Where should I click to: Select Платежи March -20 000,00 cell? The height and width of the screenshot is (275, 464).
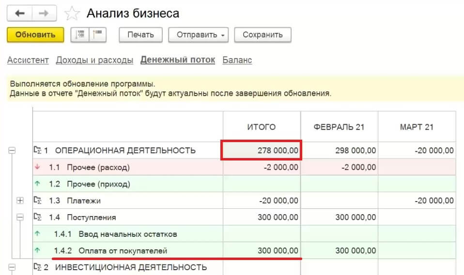point(417,201)
